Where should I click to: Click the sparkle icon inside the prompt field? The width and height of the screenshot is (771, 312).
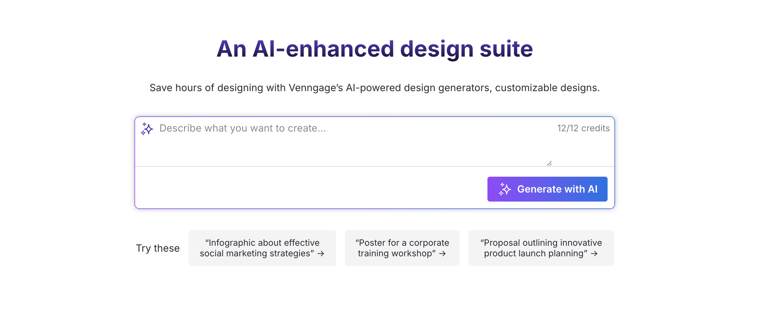pyautogui.click(x=147, y=128)
